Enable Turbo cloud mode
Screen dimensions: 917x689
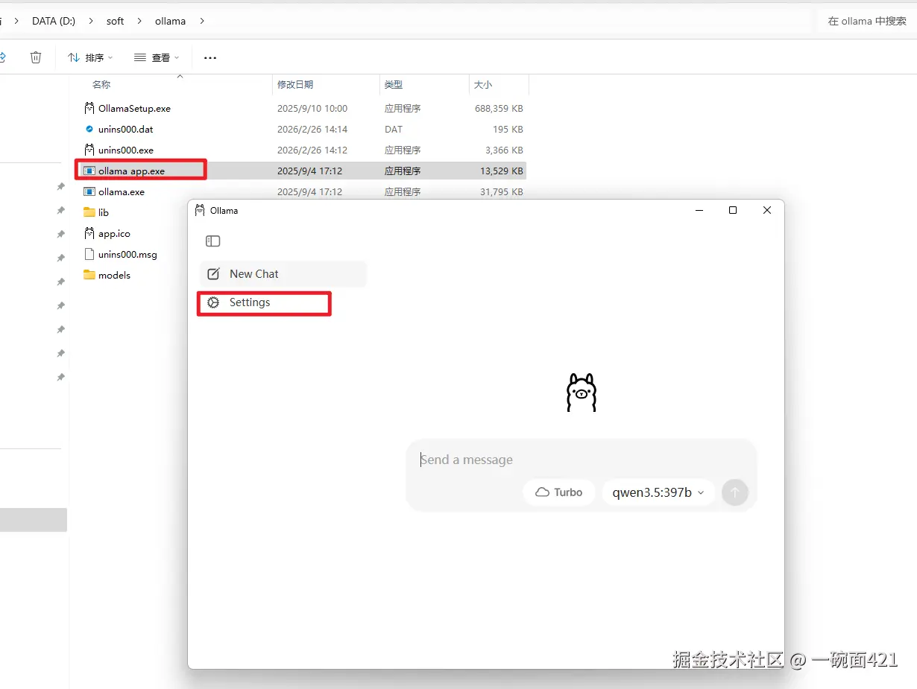[x=558, y=492]
